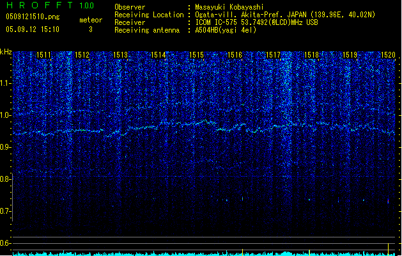402x256 pixels.
Task: Select the 0.8 frequency axis label
Action: coord(6,179)
